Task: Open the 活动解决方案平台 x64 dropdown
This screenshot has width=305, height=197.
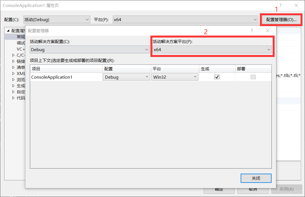Action: [212, 49]
